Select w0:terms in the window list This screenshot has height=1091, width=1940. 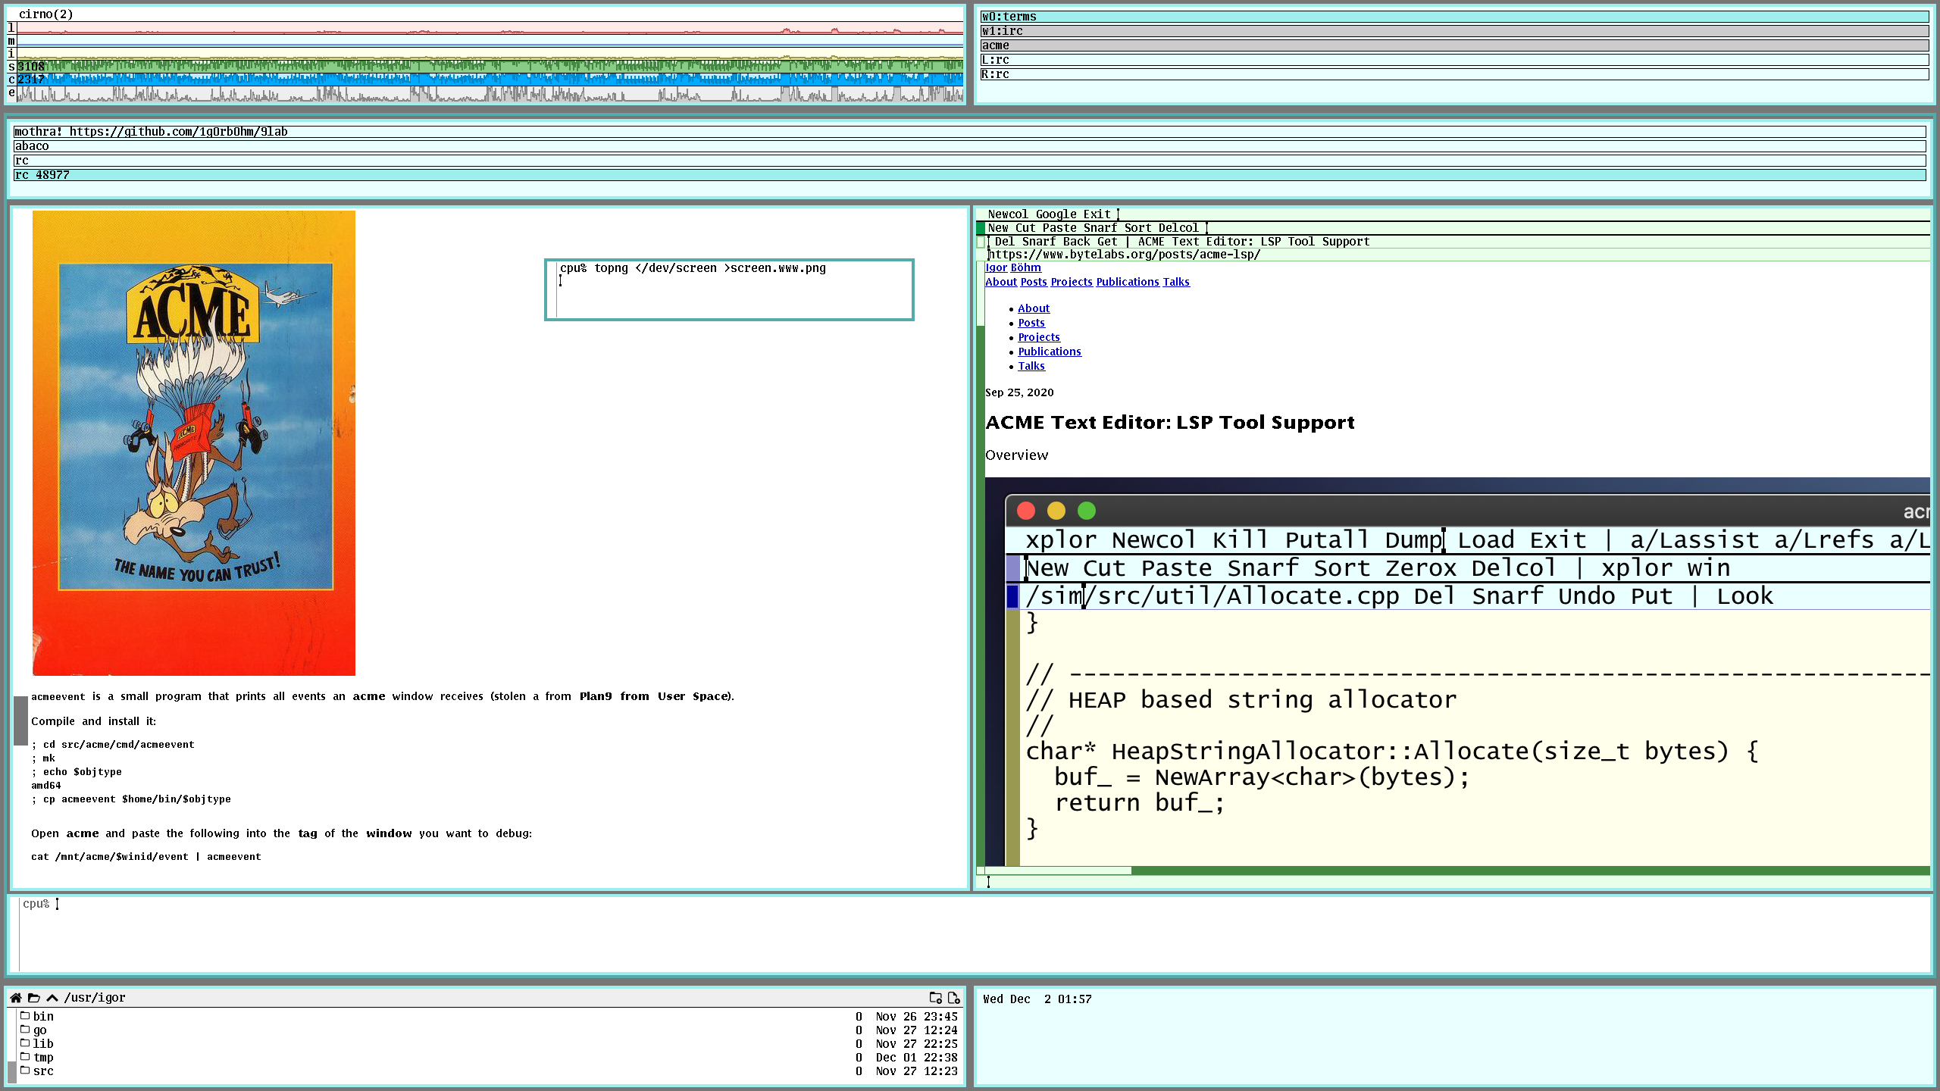[1454, 17]
